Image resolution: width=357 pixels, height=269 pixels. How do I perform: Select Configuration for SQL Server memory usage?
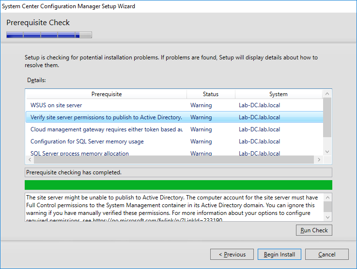point(174,141)
